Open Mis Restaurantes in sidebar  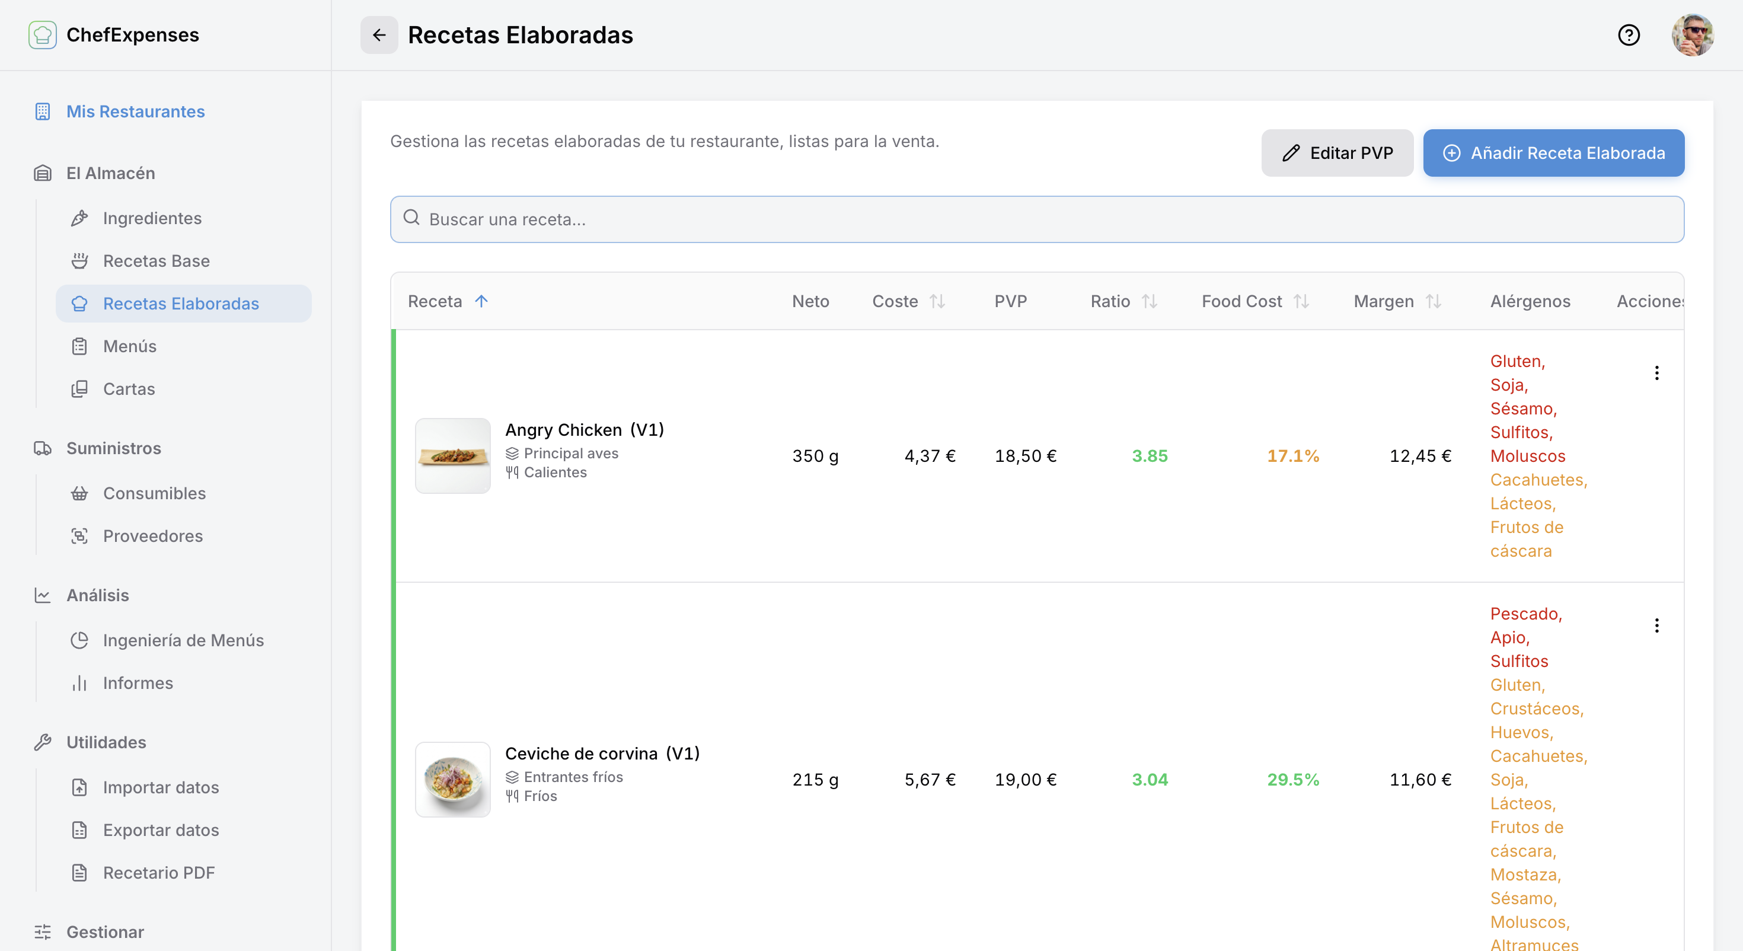[x=135, y=111]
